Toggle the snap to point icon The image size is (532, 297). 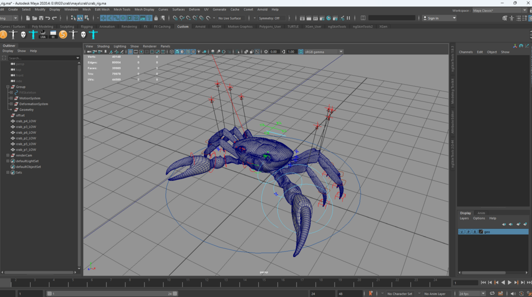(188, 18)
